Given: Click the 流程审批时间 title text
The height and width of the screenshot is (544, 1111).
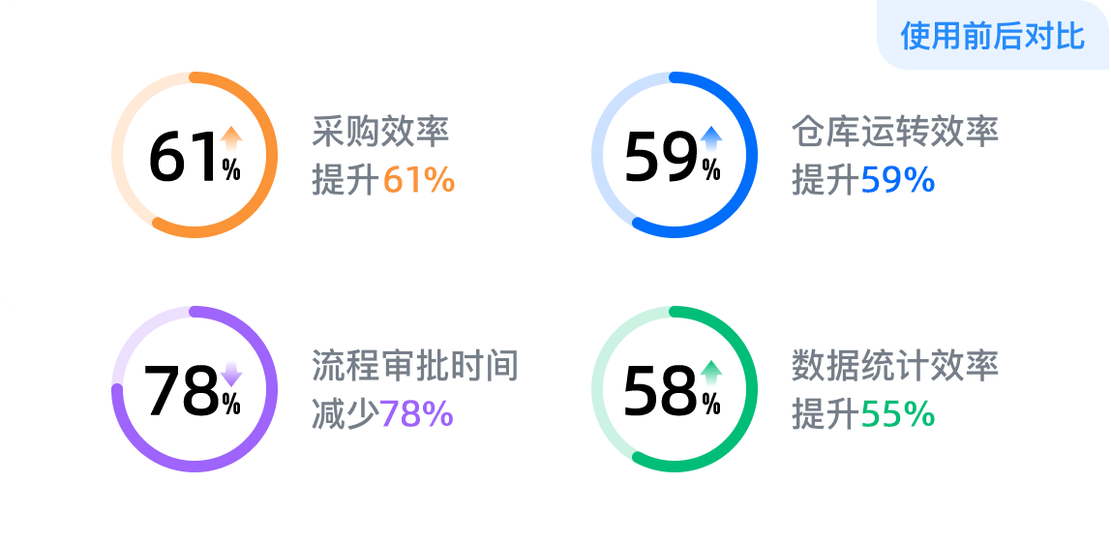Looking at the screenshot, I should (416, 366).
